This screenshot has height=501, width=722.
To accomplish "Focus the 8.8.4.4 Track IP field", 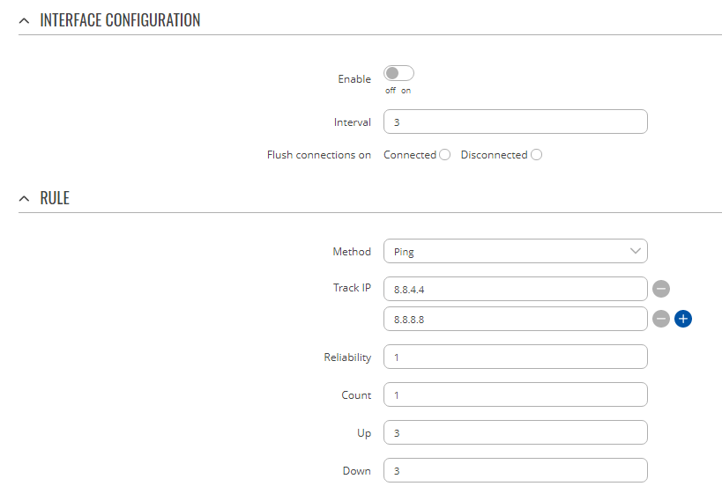I will click(x=516, y=289).
